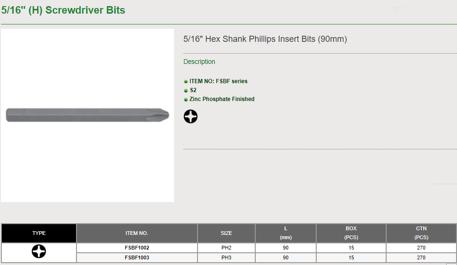The height and width of the screenshot is (265, 457).
Task: Click the Phillips type icon in the table
Action: [39, 251]
